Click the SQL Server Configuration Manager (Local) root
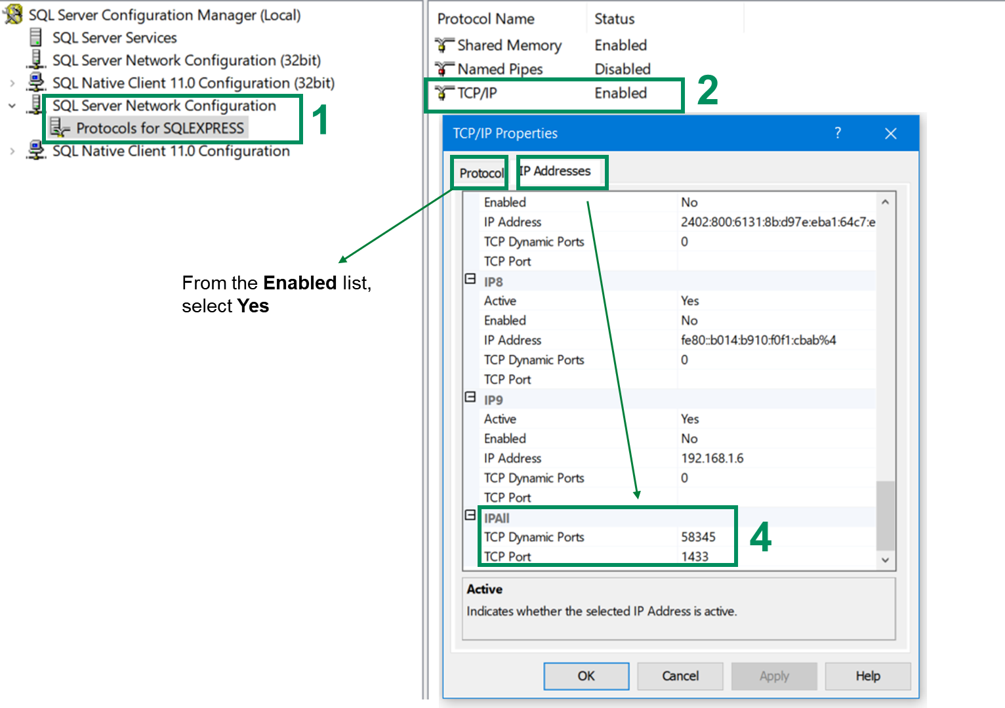This screenshot has height=708, width=1005. [165, 14]
